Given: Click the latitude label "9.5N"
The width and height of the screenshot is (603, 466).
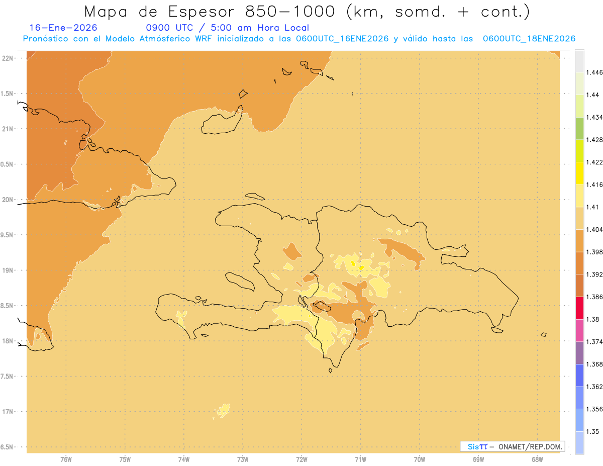Looking at the screenshot, I should point(7,235).
